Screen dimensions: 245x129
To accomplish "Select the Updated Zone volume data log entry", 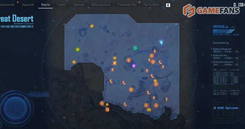I will click(x=225, y=63).
